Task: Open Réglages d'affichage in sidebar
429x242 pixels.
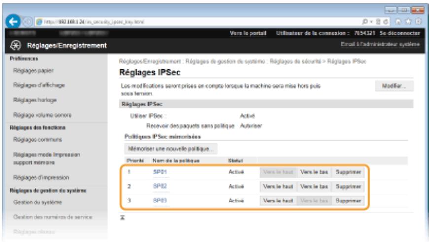Action: 39,85
